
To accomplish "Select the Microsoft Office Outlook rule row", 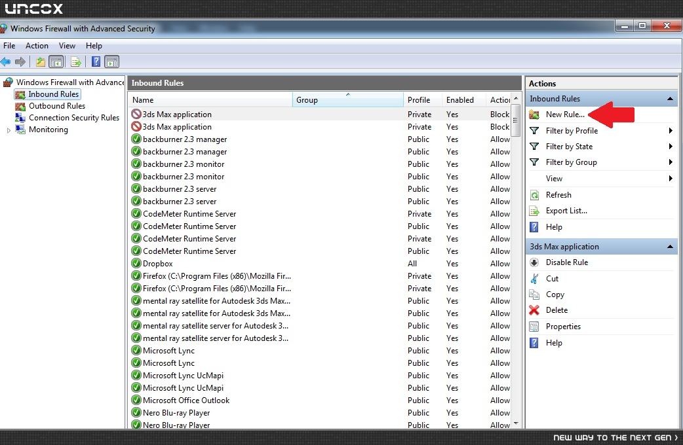I will tap(320, 400).
